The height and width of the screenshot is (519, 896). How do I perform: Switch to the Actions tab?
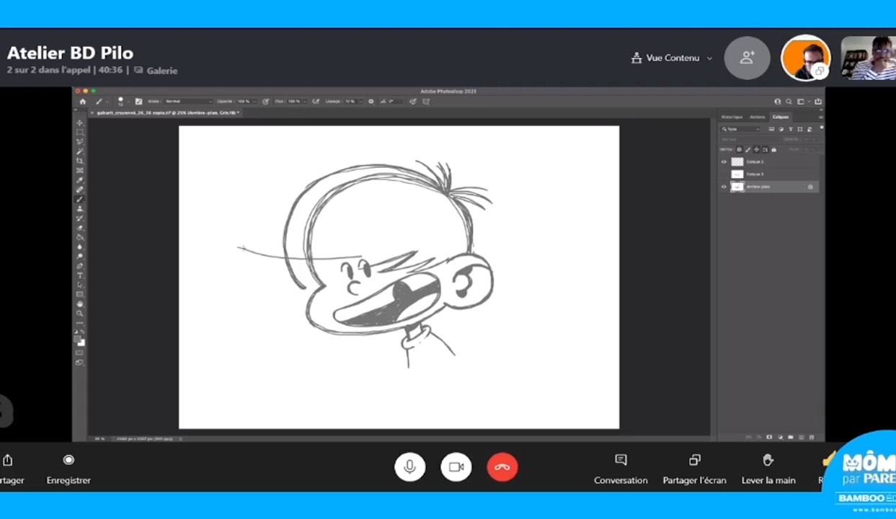coord(757,117)
